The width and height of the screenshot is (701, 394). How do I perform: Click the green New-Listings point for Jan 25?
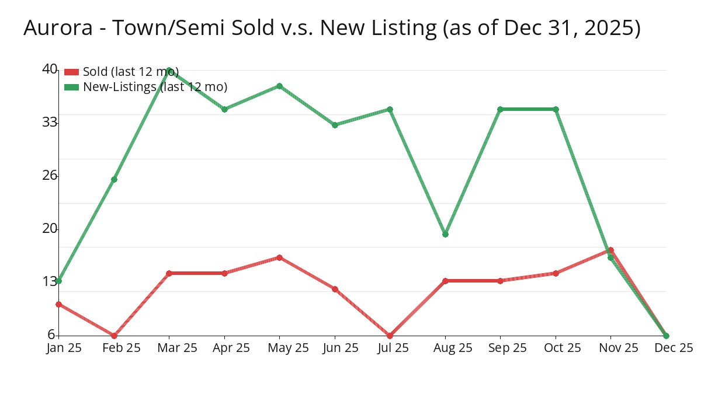click(x=58, y=281)
